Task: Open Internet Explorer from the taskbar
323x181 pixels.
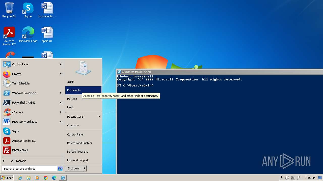Action: [x=20, y=178]
